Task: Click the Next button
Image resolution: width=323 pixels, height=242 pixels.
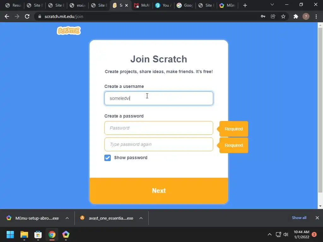Action: pyautogui.click(x=159, y=191)
